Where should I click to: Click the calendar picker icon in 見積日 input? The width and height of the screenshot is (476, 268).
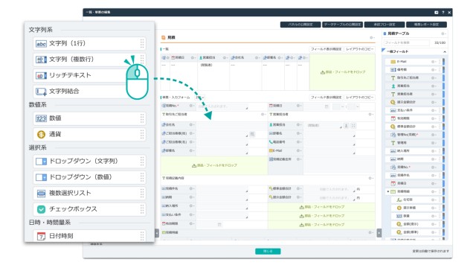pyautogui.click(x=327, y=106)
